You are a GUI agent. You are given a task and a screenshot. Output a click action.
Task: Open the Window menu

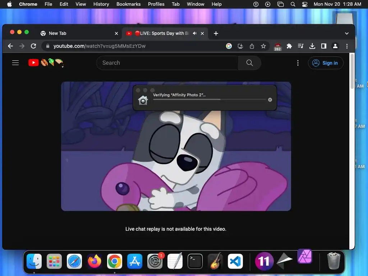(x=195, y=4)
